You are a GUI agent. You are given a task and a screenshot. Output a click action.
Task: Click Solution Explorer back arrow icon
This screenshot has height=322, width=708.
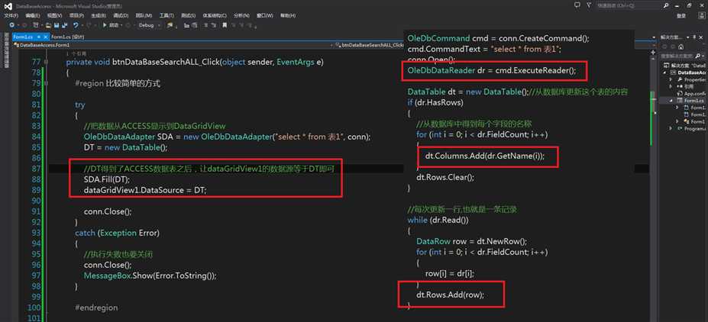point(664,47)
